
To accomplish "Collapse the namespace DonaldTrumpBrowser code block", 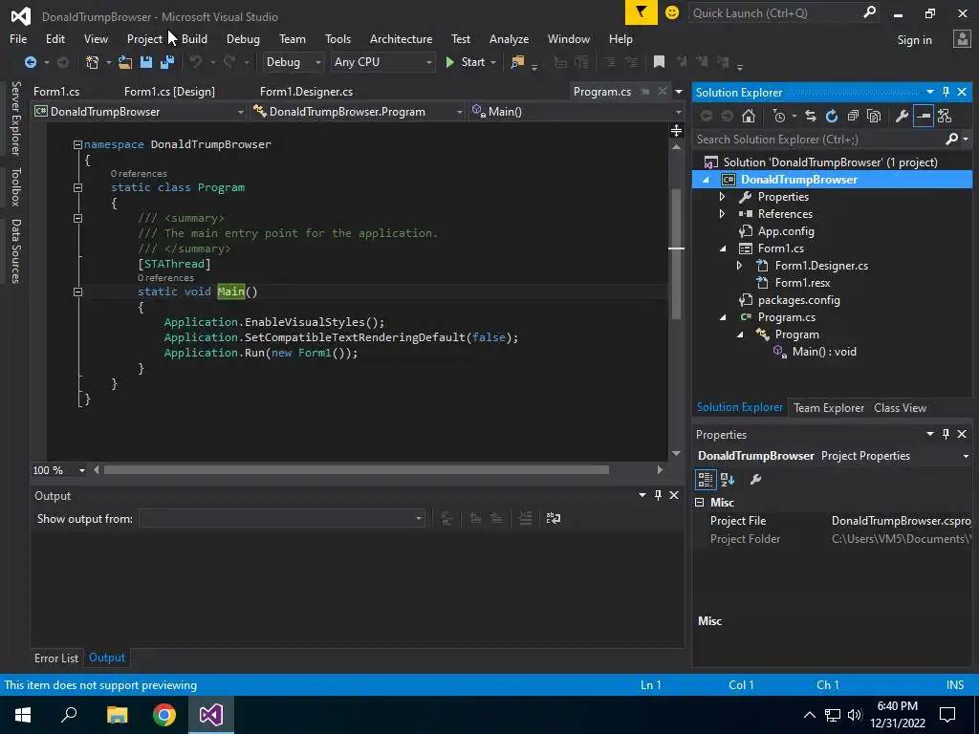I will [x=77, y=144].
